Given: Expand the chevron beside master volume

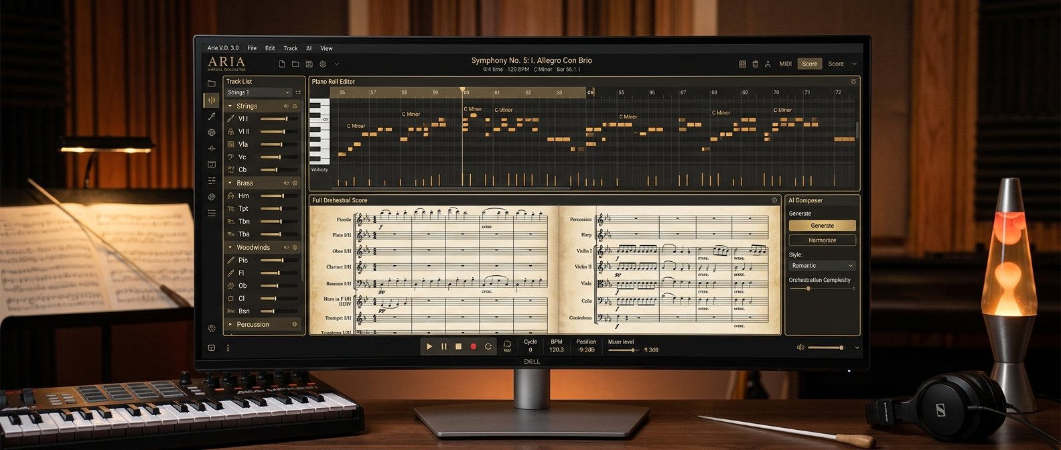Looking at the screenshot, I should click(x=857, y=348).
